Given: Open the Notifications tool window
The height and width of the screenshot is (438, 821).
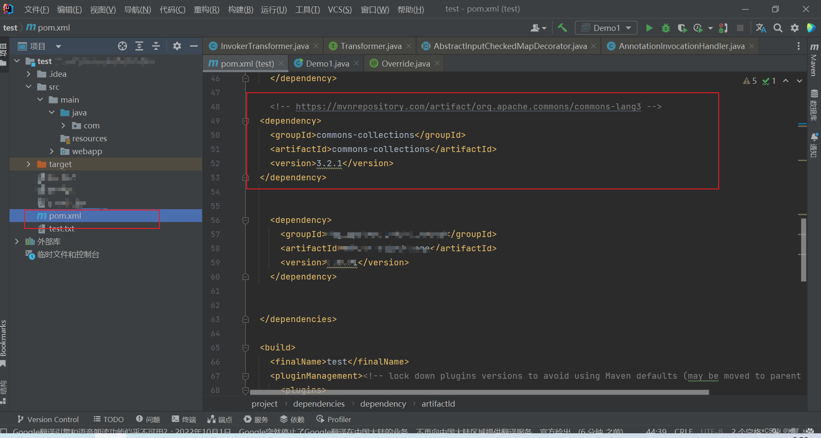Looking at the screenshot, I should pos(814,145).
